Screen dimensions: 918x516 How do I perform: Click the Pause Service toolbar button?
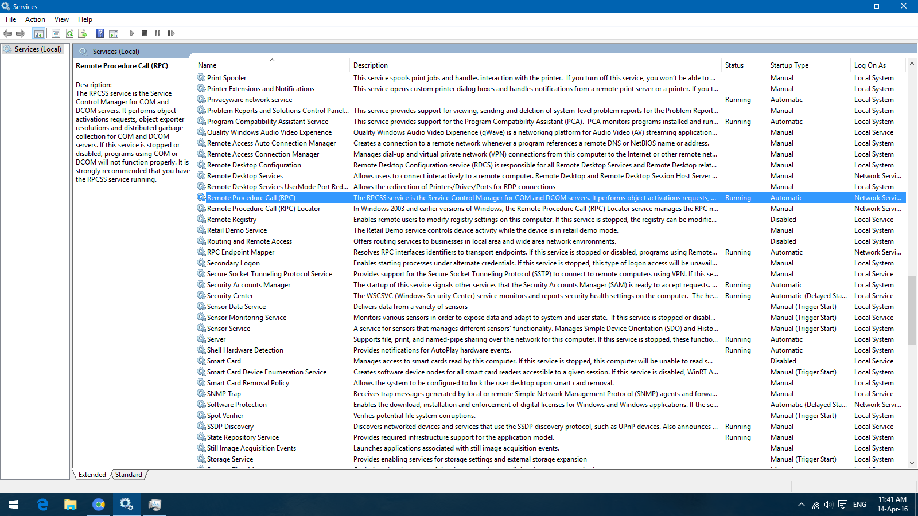(158, 33)
